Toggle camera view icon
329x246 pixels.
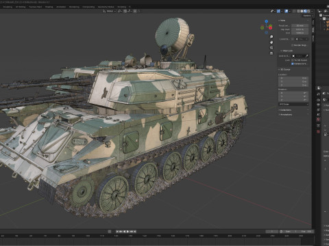[x=271, y=48]
